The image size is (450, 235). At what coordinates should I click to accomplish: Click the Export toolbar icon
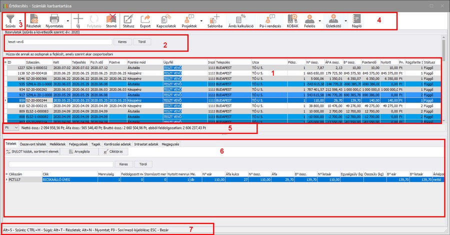click(145, 19)
